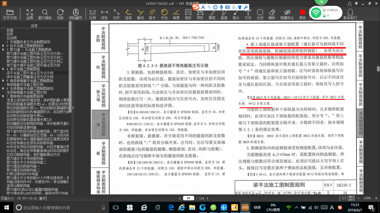Select the 线性 linear measurement tool
The image size is (380, 213).
click(104, 14)
